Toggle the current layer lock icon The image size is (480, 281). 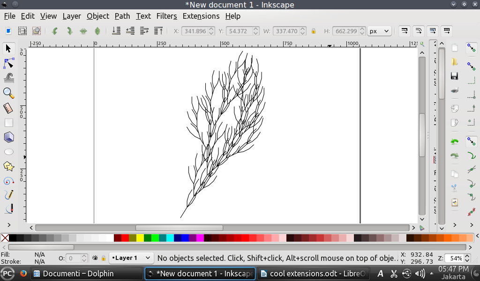coord(104,258)
